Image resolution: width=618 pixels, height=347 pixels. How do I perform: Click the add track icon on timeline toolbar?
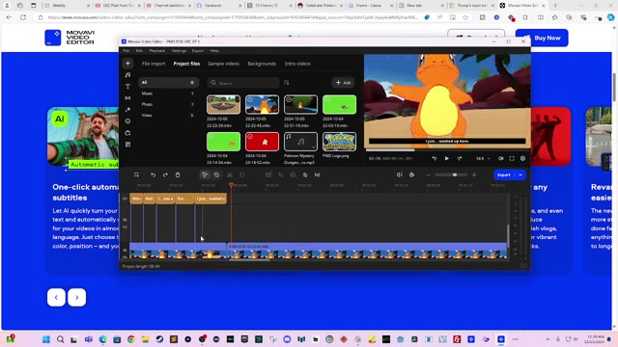pos(136,175)
